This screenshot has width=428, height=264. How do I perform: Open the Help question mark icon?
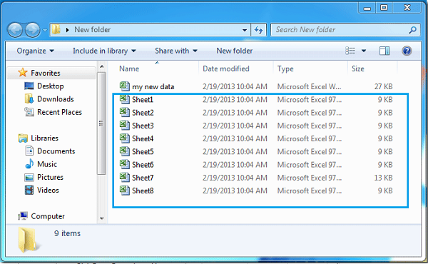407,51
